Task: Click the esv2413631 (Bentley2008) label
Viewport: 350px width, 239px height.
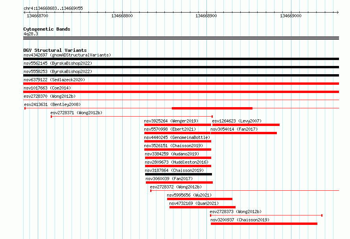Action: coord(52,104)
